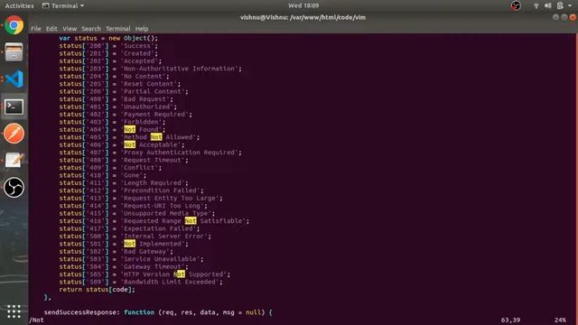Click highlighted 'Not' in 'Not Implemented'
The image size is (578, 325).
(x=129, y=244)
